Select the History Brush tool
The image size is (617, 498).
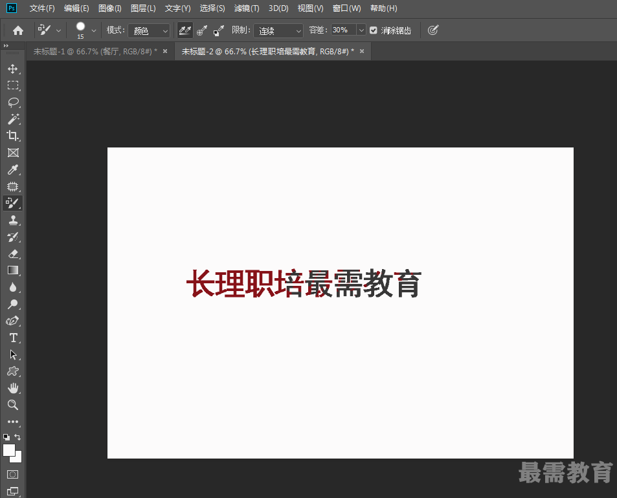[12, 237]
